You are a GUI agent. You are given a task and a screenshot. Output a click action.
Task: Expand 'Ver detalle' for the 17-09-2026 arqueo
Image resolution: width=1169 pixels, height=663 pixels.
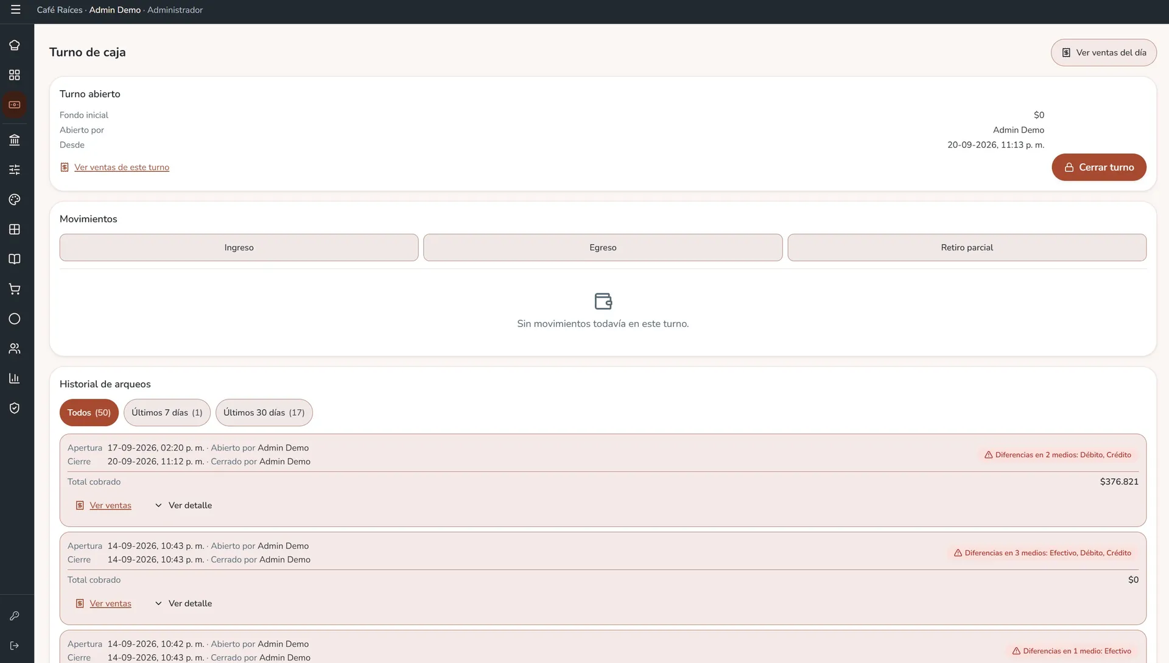(183, 506)
